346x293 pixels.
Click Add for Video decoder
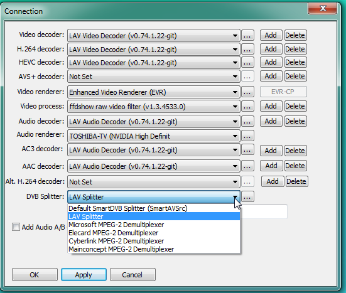tap(271, 35)
